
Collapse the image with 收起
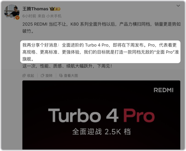pyautogui.click(x=28, y=76)
